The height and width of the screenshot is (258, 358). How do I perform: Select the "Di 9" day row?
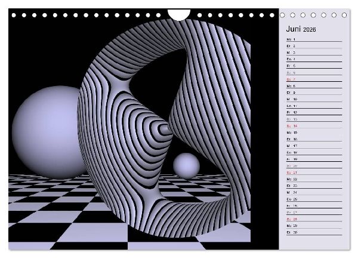(x=314, y=93)
